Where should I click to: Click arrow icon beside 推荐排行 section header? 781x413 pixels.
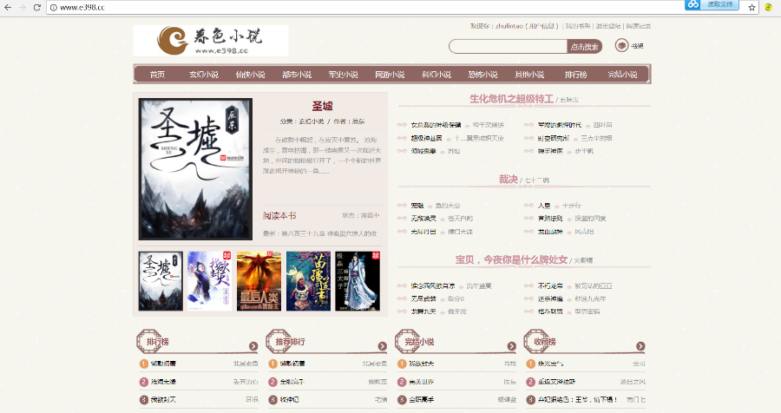point(383,345)
